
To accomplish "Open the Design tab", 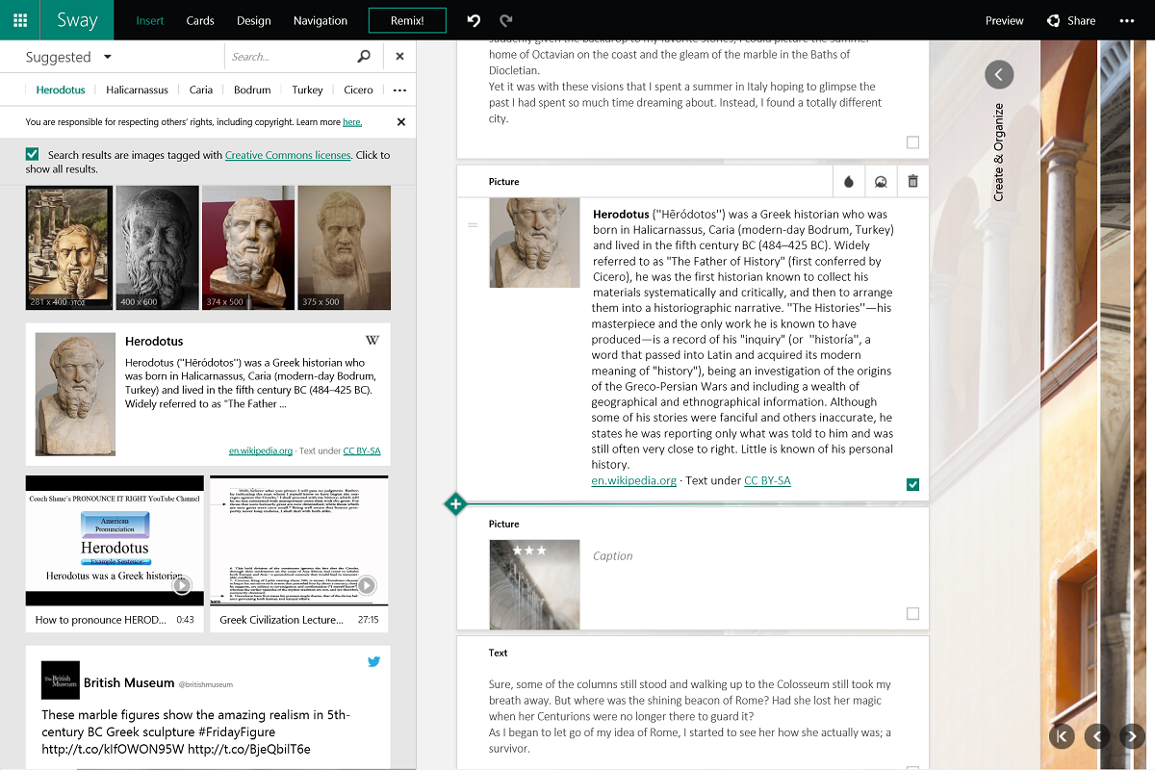I will click(253, 19).
